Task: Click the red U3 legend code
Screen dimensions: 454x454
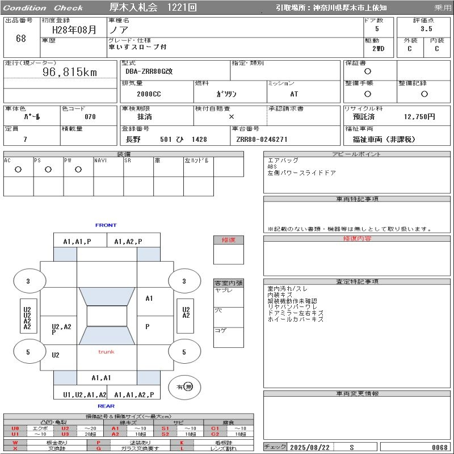Action: tap(65, 434)
